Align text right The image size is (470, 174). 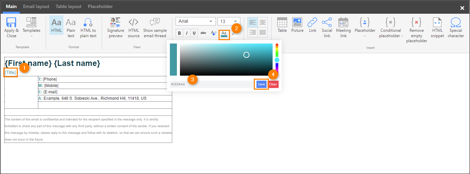252,32
